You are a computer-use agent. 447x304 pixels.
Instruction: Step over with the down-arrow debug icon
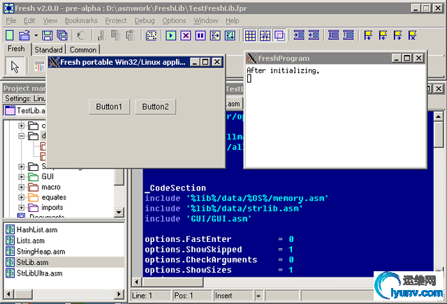[x=230, y=36]
